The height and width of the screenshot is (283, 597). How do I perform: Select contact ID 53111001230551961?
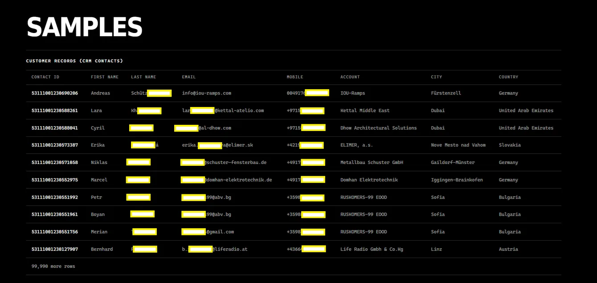tap(55, 214)
